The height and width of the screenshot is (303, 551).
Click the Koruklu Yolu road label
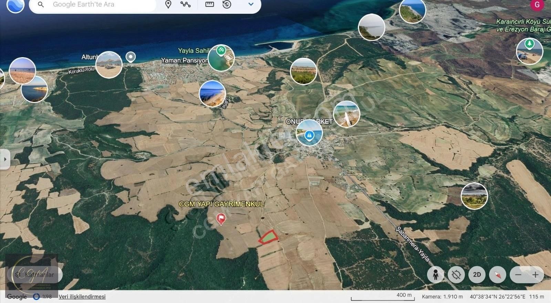81,70
